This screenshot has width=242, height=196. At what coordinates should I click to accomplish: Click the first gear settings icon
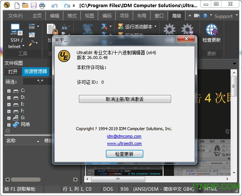(x=170, y=29)
